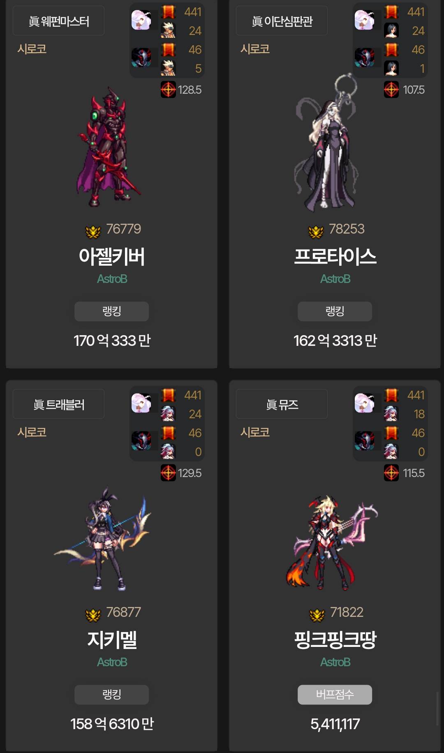Select the 眞 뮤즈 job label

click(282, 404)
